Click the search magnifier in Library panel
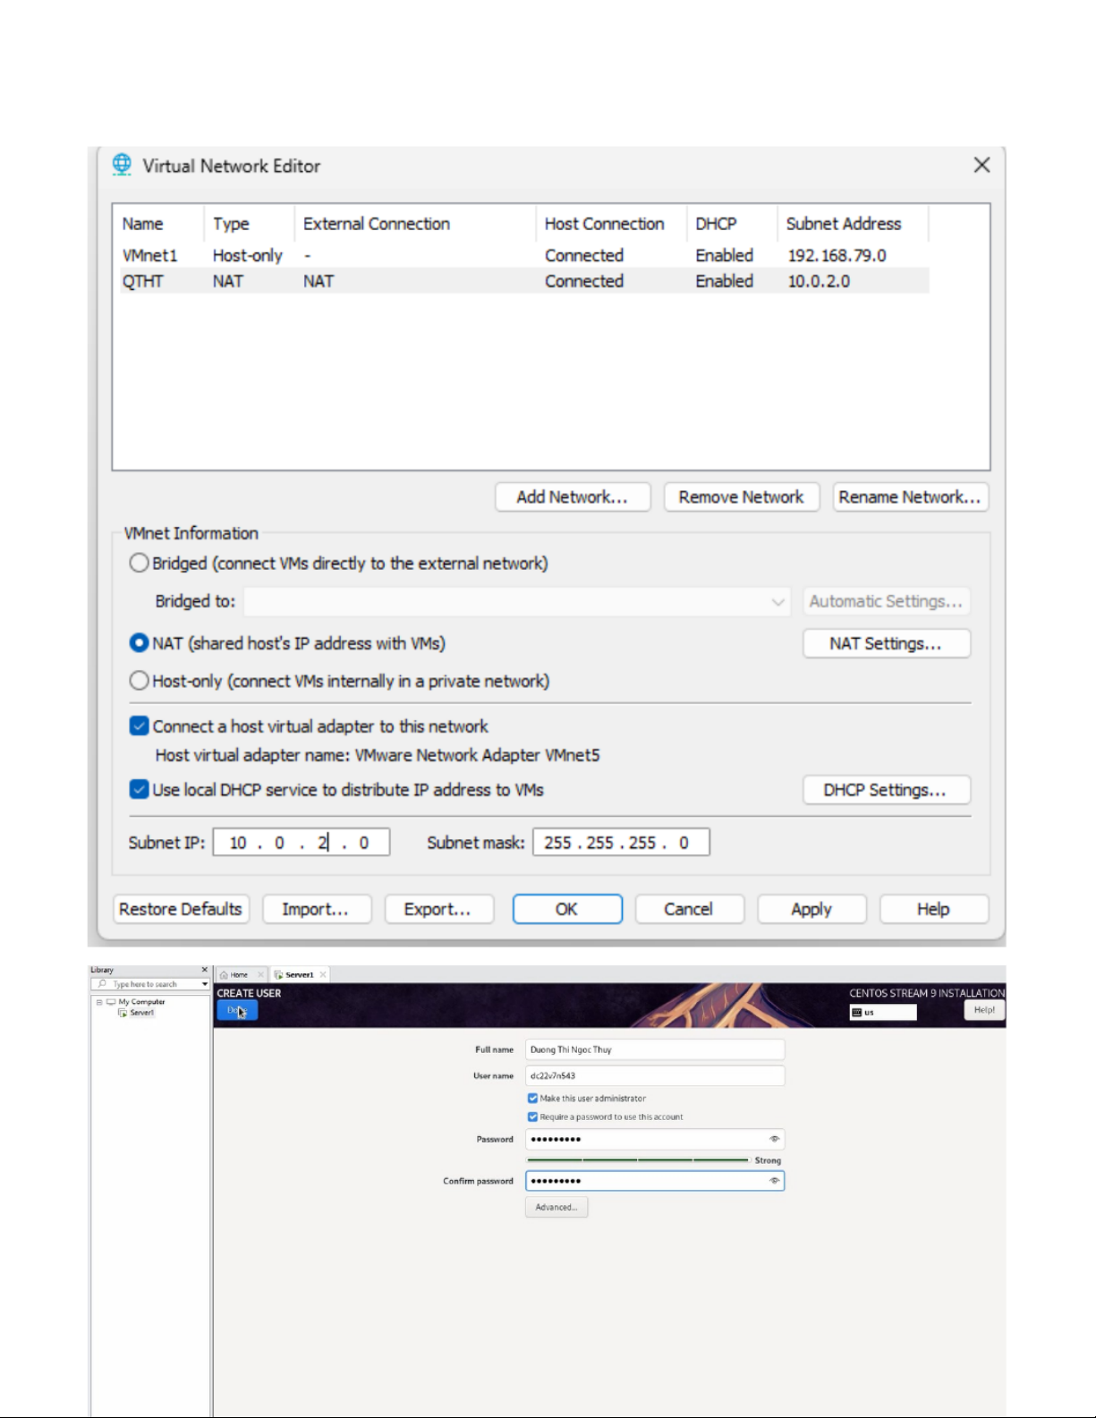 coord(103,984)
